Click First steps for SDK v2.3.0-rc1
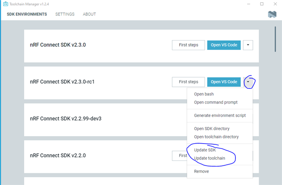Image resolution: width=282 pixels, height=185 pixels. (188, 82)
